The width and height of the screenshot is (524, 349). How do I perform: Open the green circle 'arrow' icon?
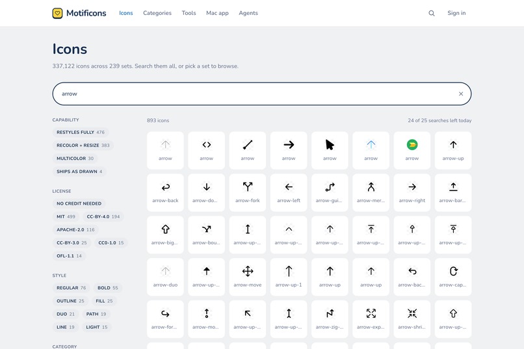point(412,150)
